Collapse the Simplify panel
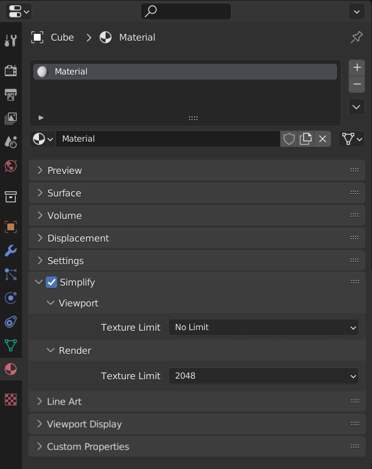 [38, 282]
